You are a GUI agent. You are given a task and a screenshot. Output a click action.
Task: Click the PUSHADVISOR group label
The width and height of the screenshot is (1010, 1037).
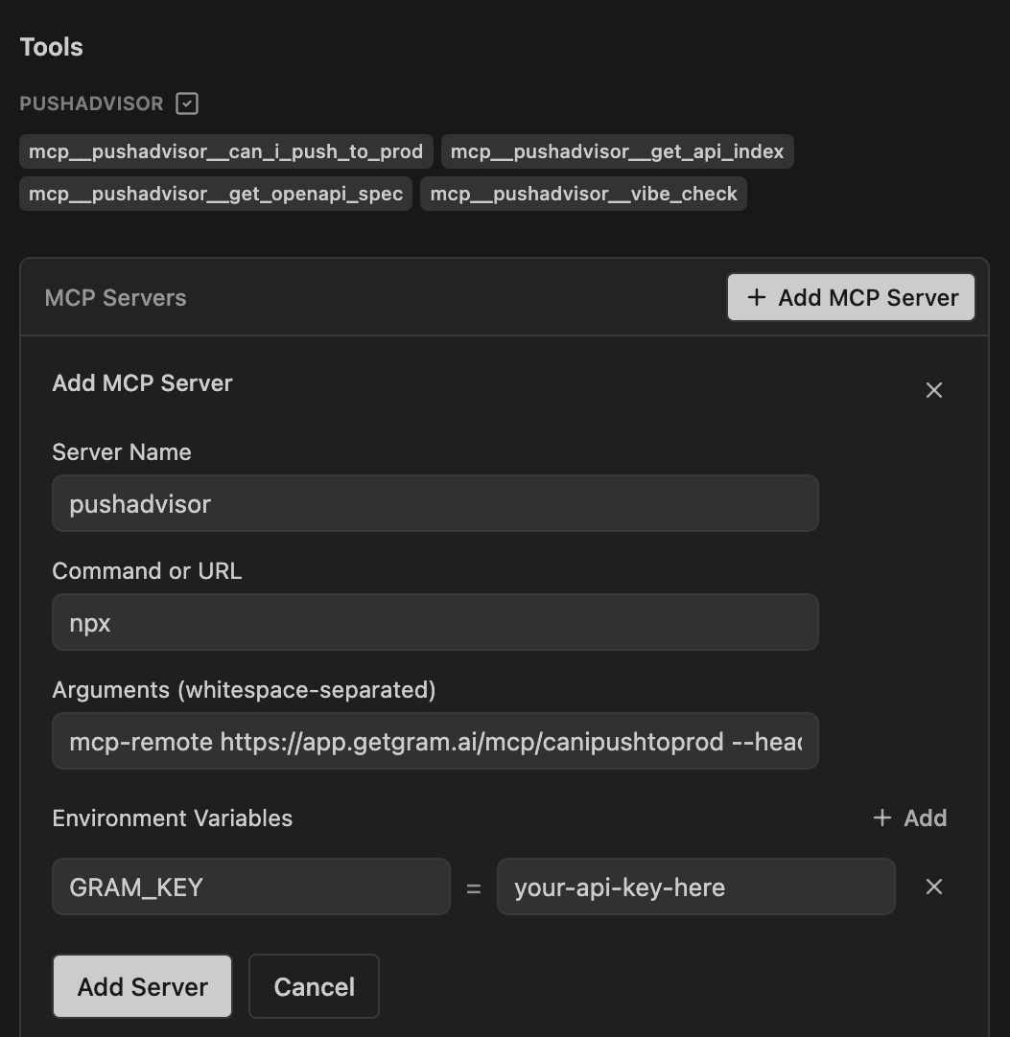(91, 104)
